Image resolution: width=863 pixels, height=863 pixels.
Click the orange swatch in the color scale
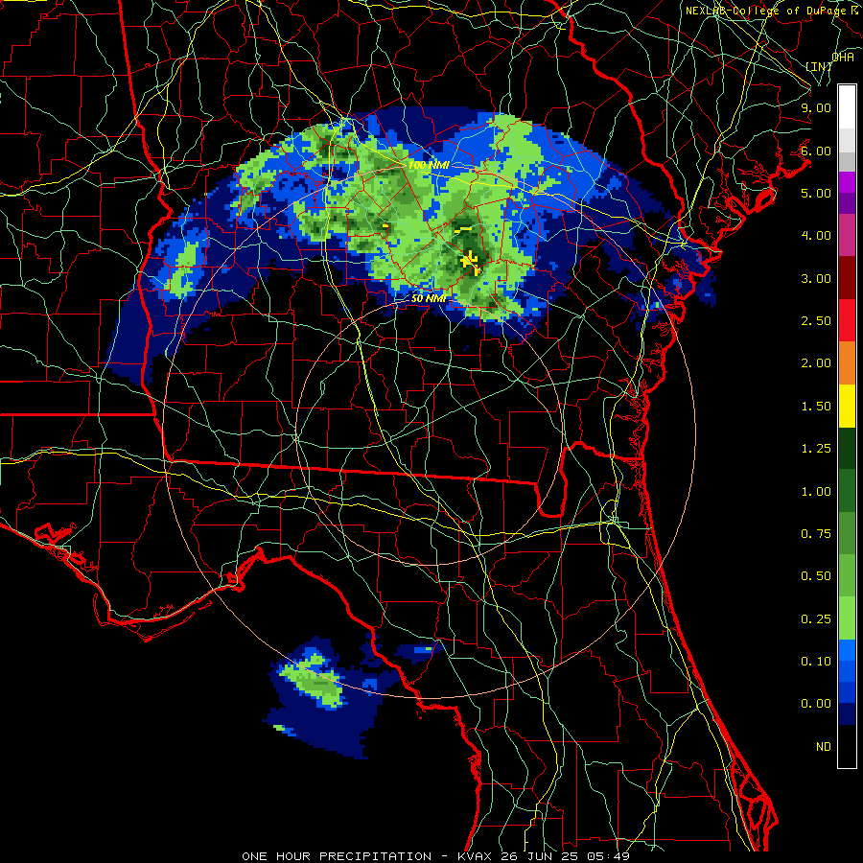pyautogui.click(x=847, y=363)
